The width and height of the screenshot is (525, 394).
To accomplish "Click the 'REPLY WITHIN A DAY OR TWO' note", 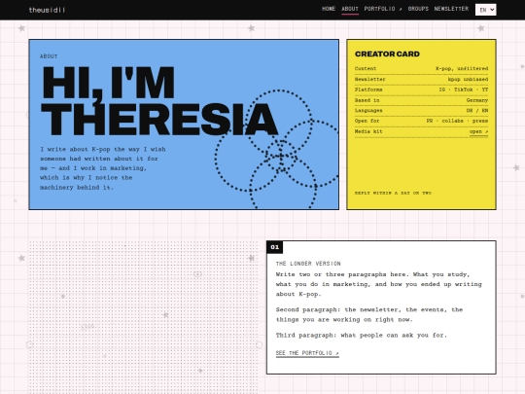I will pos(393,193).
